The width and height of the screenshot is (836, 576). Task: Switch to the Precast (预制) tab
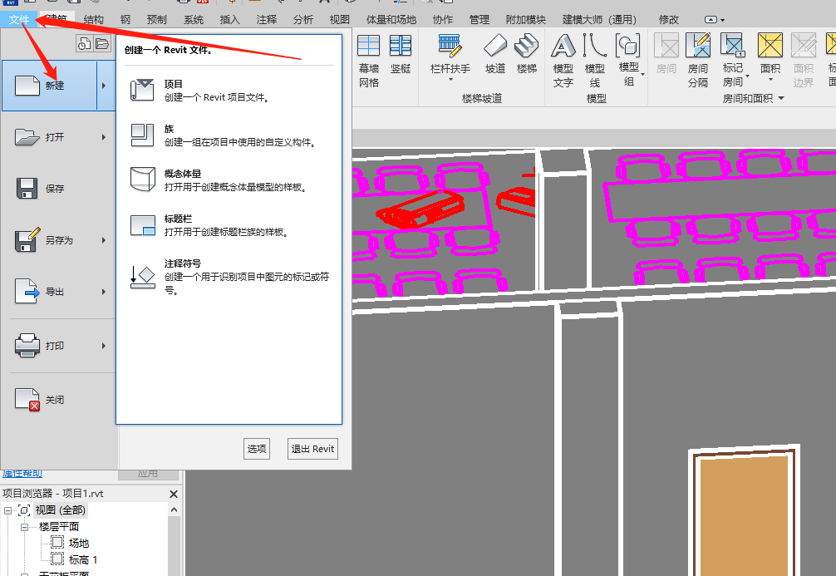(x=157, y=20)
